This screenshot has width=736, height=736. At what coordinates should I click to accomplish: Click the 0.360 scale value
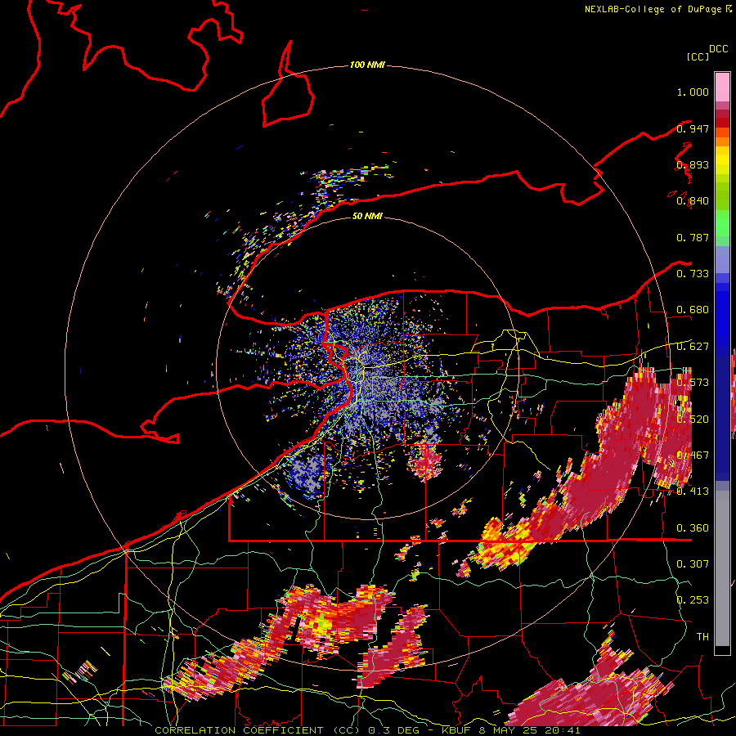pos(693,528)
